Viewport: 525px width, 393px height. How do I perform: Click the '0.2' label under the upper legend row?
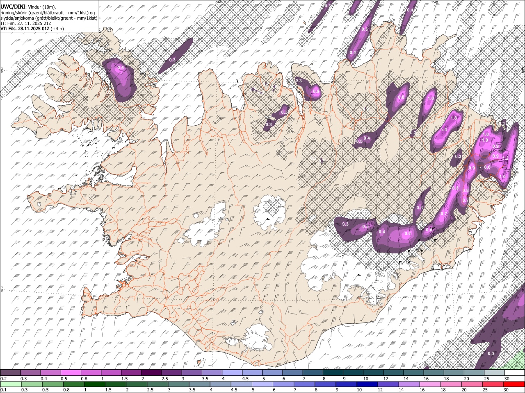(x=3, y=379)
